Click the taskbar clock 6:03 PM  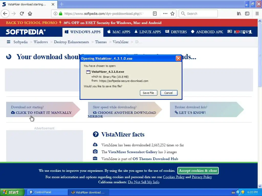(x=253, y=192)
